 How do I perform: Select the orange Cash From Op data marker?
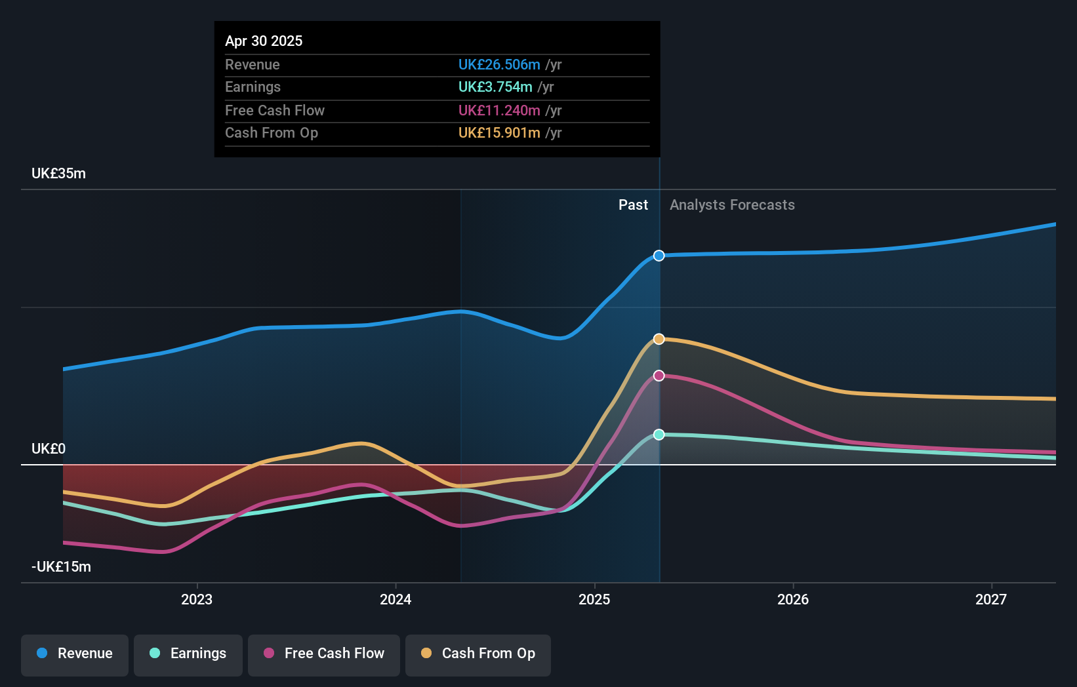pyautogui.click(x=659, y=339)
